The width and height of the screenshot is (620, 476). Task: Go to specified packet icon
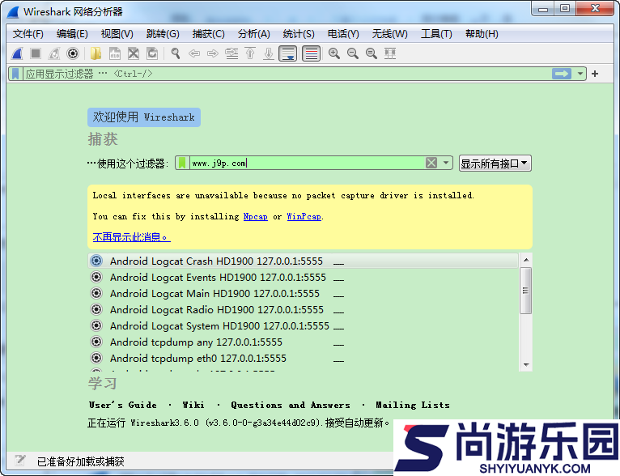coord(231,53)
